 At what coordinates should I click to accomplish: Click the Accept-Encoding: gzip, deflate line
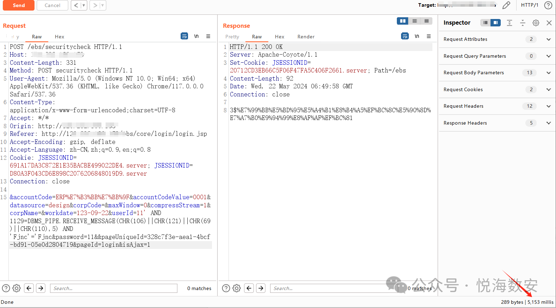click(x=63, y=142)
